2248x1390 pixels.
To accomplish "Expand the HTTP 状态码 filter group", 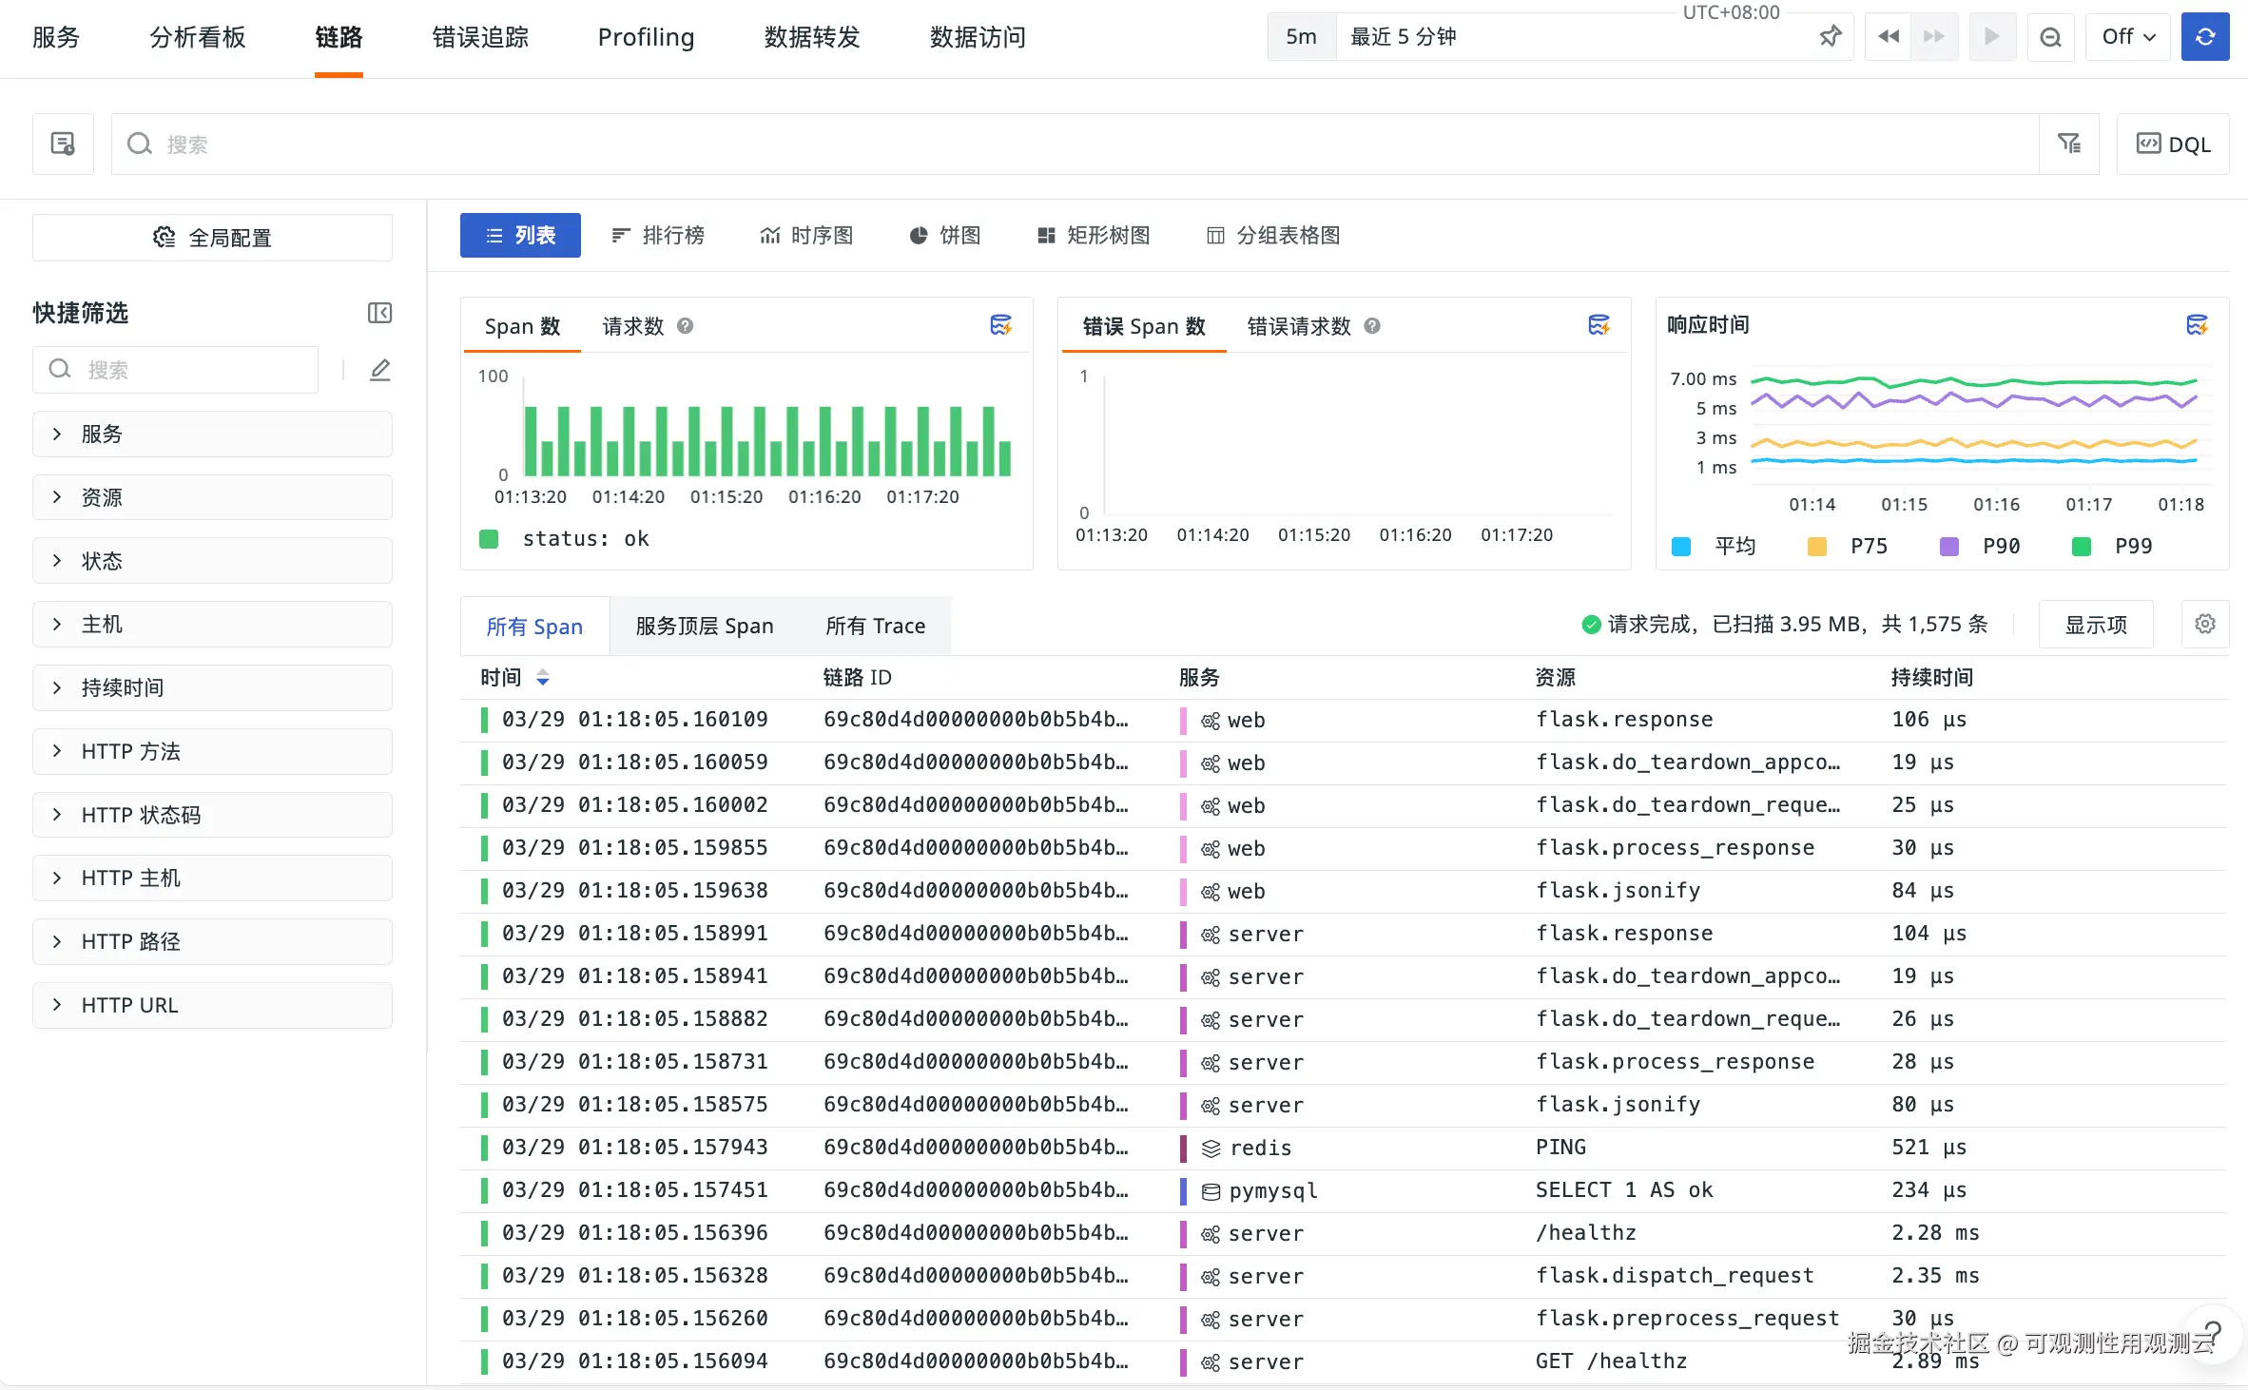I will pos(212,815).
